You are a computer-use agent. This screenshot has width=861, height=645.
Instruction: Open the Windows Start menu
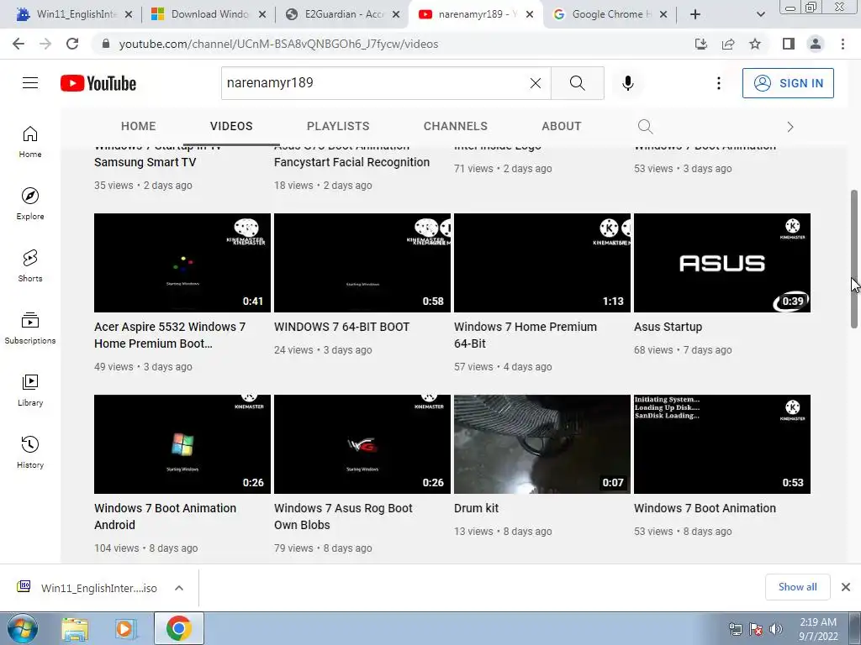23,628
